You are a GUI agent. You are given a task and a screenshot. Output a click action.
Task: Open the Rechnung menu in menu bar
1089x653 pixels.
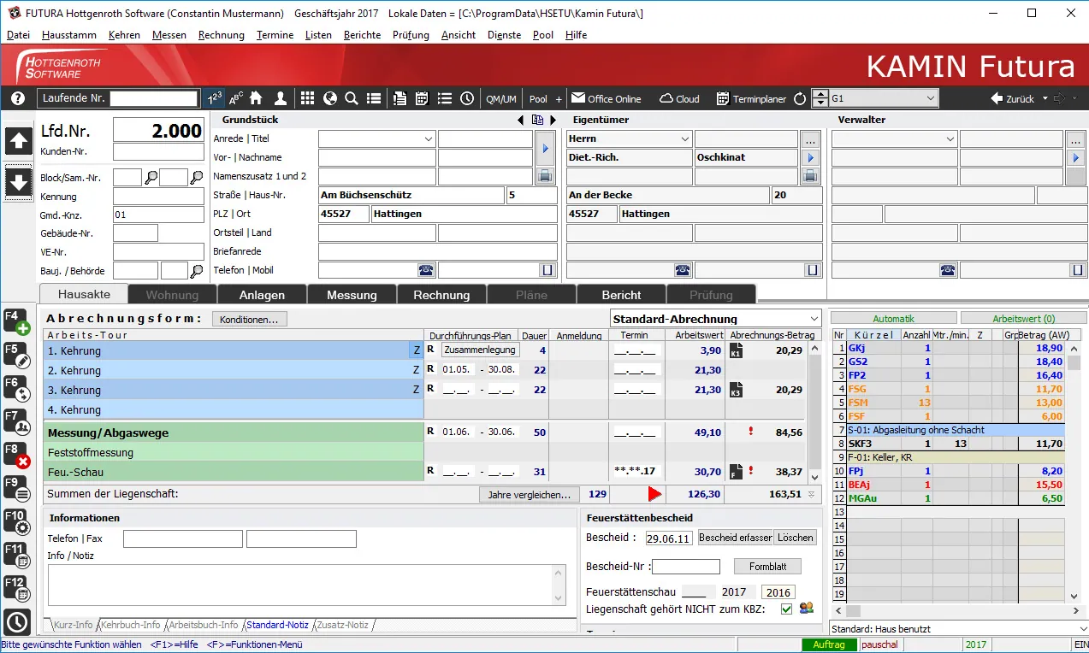point(221,35)
